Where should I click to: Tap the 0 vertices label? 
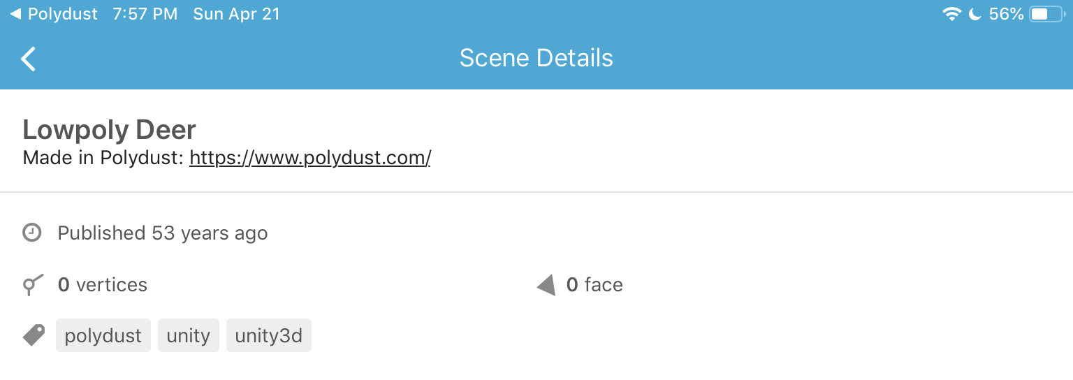tap(103, 285)
